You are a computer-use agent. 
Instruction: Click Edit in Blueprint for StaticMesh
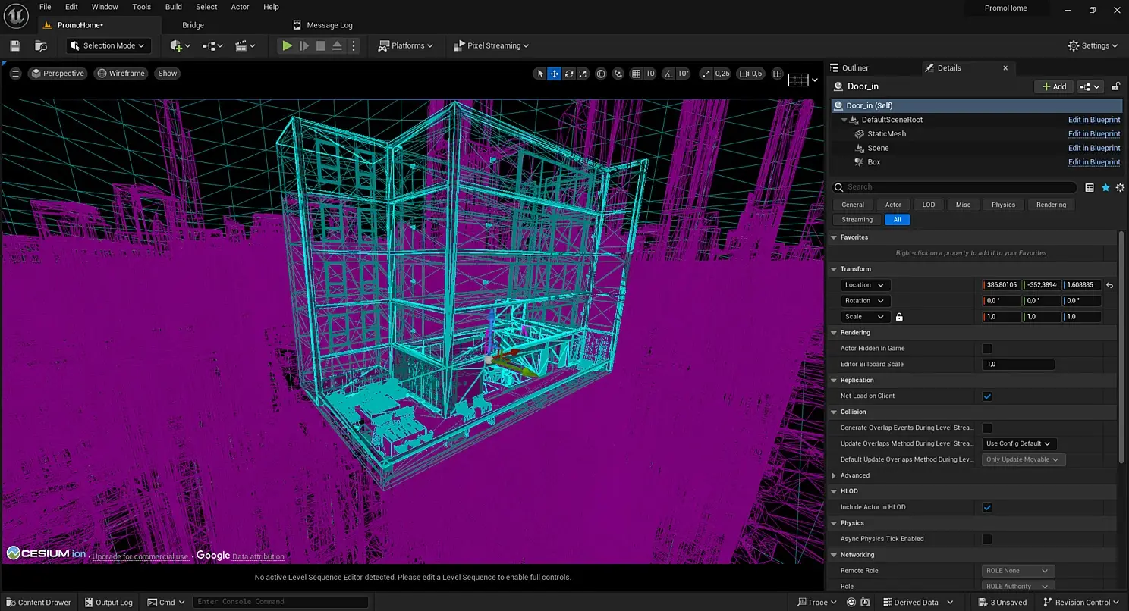[1093, 134]
